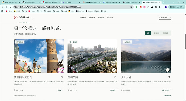Open the CodePen bookmark

tap(89, 11)
